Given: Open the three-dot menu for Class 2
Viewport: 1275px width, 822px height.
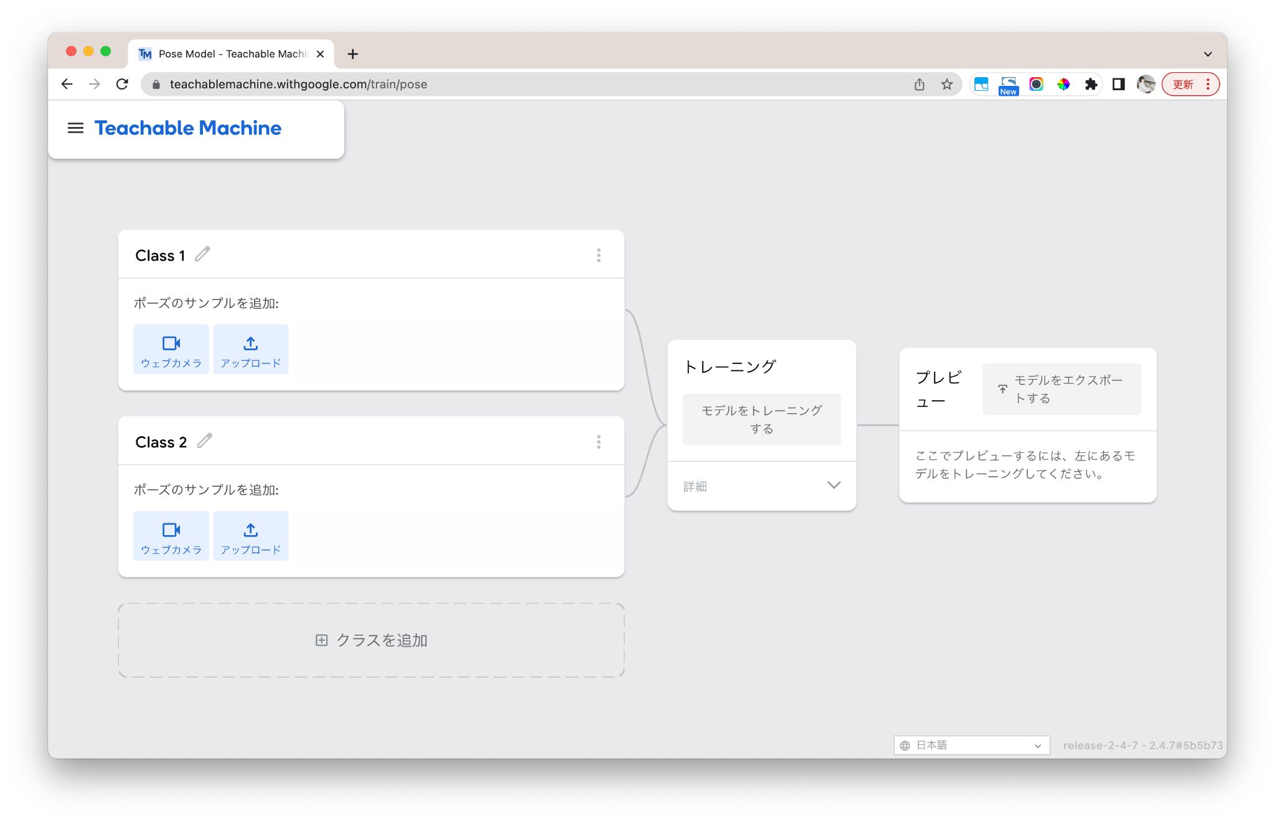Looking at the screenshot, I should (x=598, y=441).
